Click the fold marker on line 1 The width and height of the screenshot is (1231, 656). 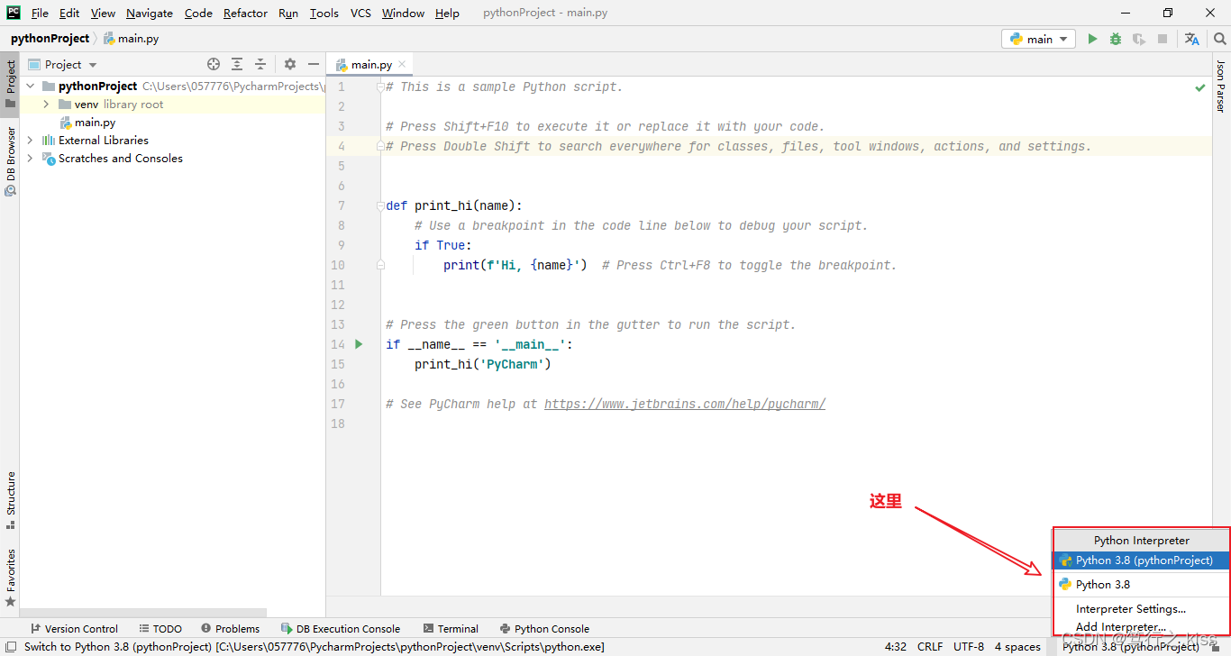tap(381, 87)
